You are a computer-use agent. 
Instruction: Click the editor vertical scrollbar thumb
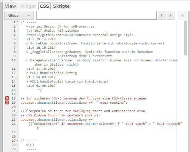[x=185, y=38]
